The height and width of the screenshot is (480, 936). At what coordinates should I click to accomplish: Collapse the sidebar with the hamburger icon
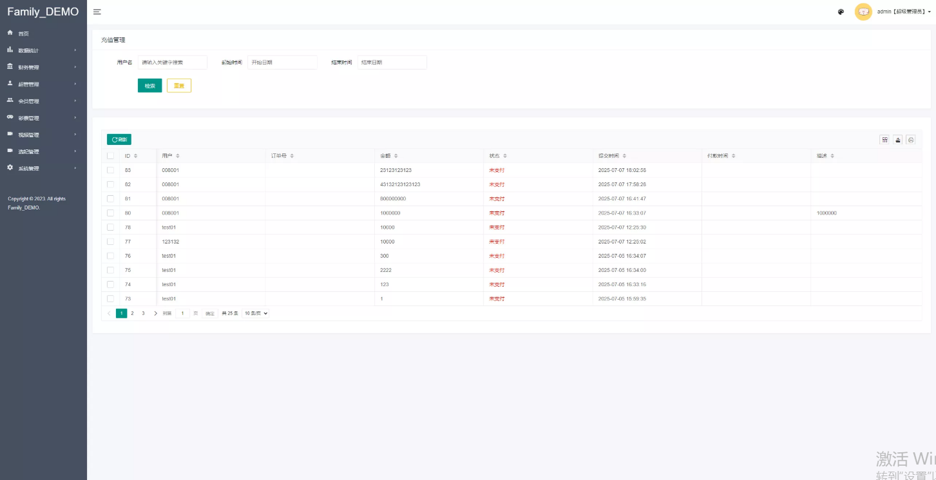[97, 12]
